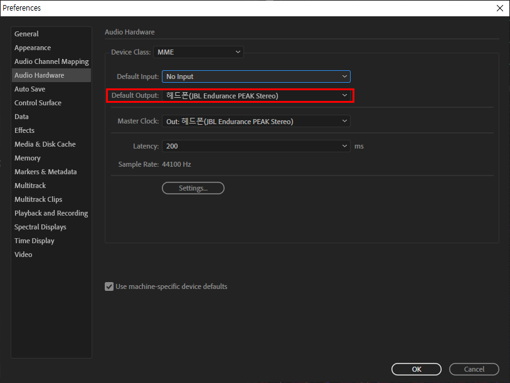The image size is (510, 383).
Task: Open the Latency value dropdown
Action: pyautogui.click(x=256, y=146)
